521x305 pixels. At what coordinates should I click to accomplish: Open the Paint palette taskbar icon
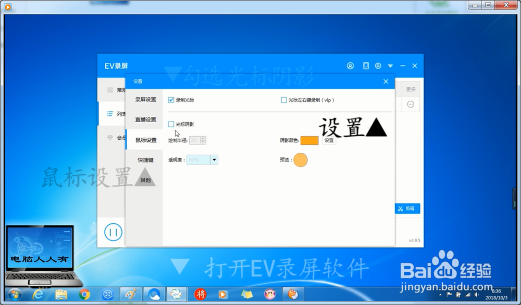[131, 295]
